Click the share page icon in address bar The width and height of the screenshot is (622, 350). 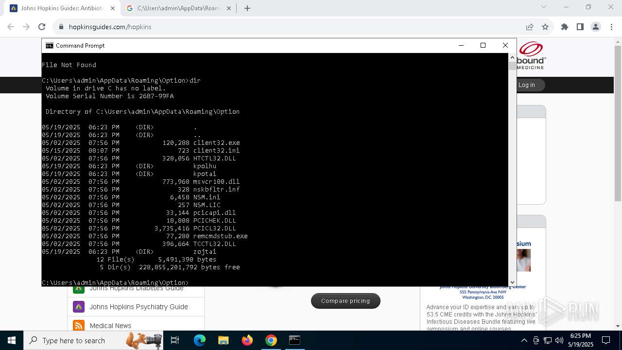coord(530,27)
